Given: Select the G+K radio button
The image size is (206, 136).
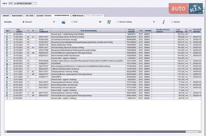Looking at the screenshot, I should [x=72, y=22].
